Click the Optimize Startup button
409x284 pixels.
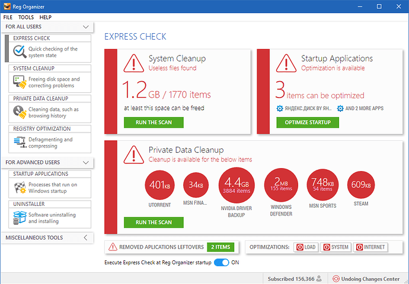tap(308, 122)
